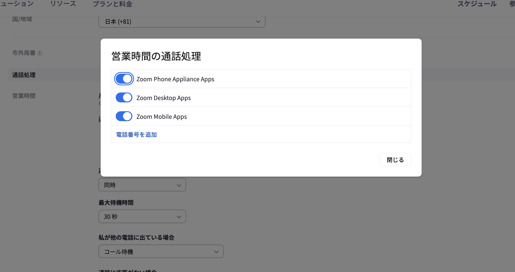Open the 日本 (+81) country dropdown
The height and width of the screenshot is (272, 515).
click(x=182, y=22)
